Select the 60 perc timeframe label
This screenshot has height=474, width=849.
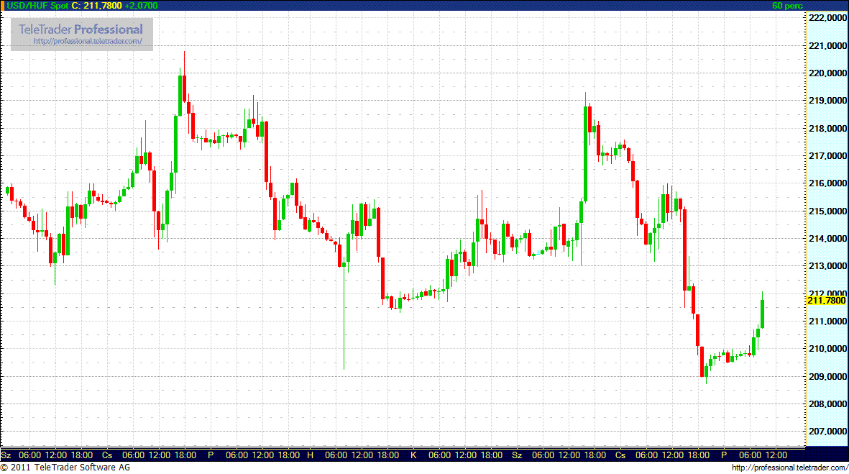click(x=786, y=5)
